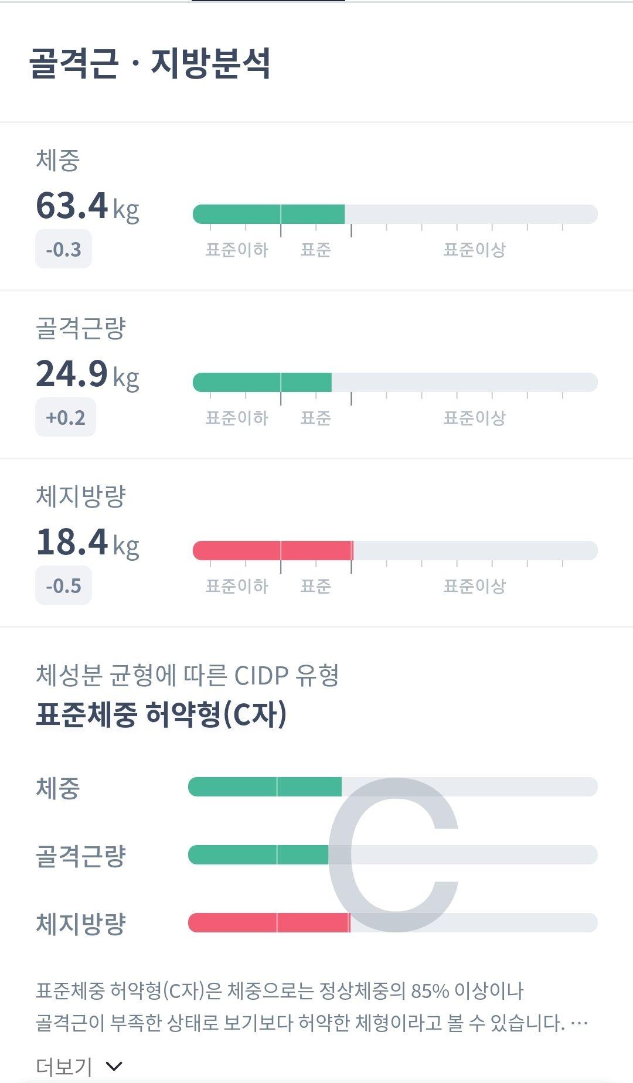Tap the 표준이하 label under 체지방량 bar
The width and height of the screenshot is (633, 1083).
pos(237,586)
